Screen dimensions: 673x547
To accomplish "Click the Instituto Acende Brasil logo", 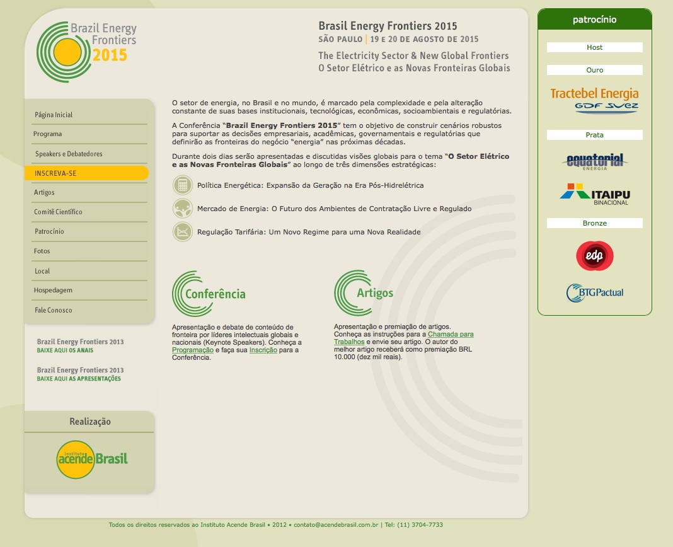I will (x=92, y=459).
